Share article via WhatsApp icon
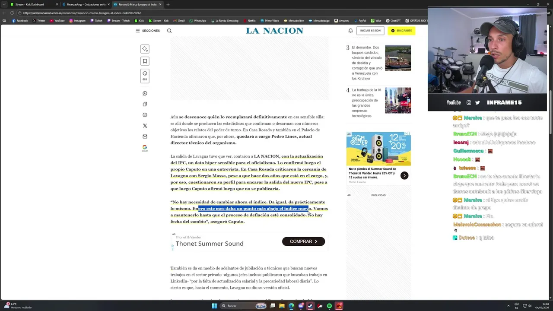The image size is (553, 311). click(145, 93)
